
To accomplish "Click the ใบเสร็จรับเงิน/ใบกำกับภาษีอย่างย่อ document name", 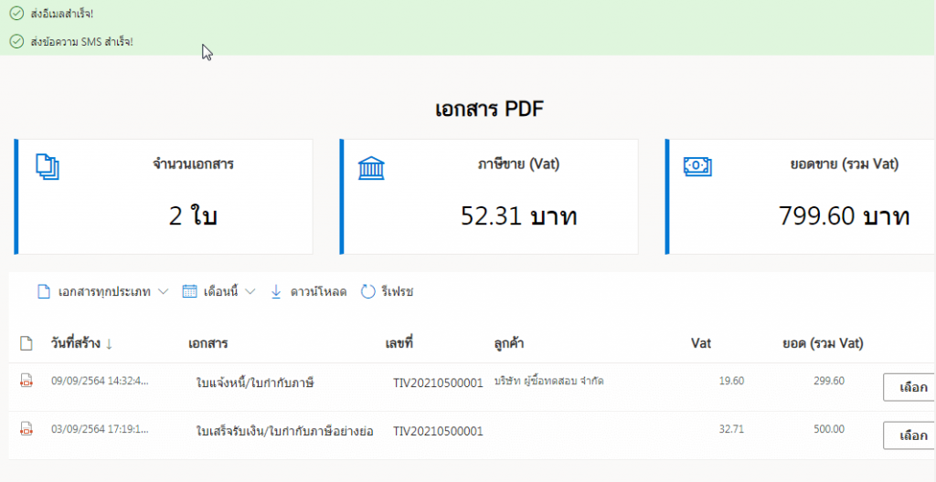I will (285, 431).
